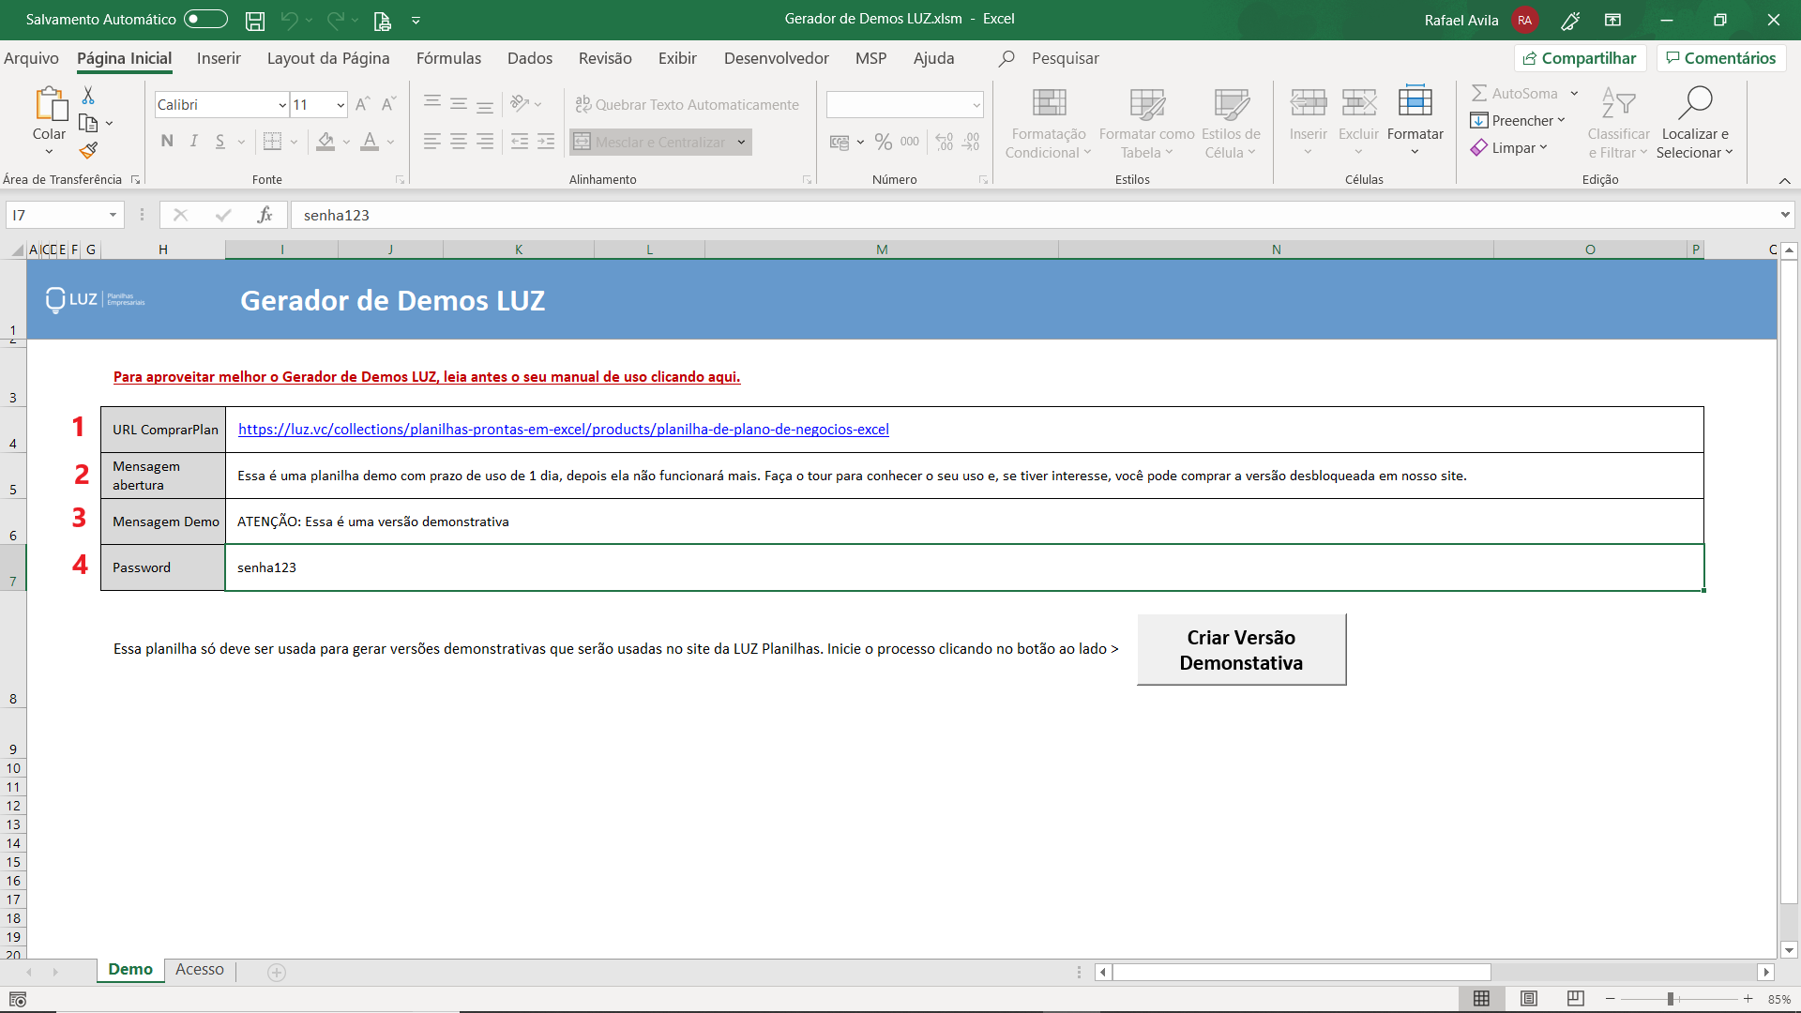The width and height of the screenshot is (1801, 1013).
Task: Click the zoom slider handle
Action: pos(1671,999)
